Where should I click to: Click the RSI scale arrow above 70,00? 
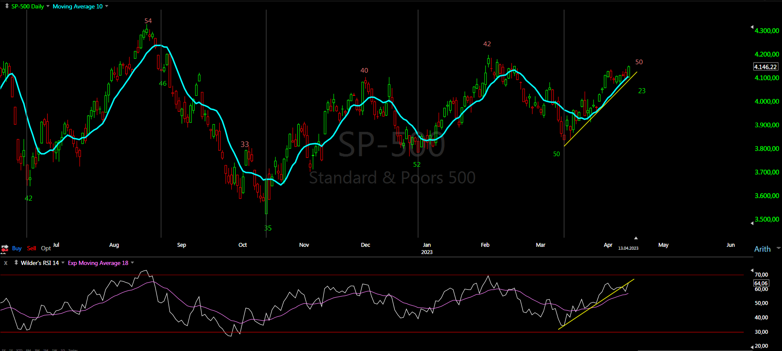[752, 270]
